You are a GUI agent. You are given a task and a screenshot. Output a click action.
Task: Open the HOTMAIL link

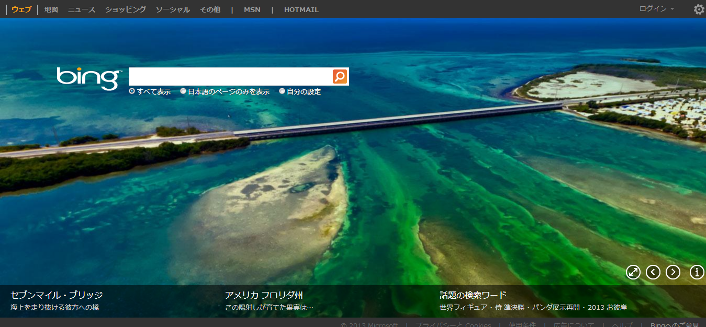301,9
